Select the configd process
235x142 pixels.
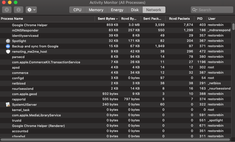[18, 78]
